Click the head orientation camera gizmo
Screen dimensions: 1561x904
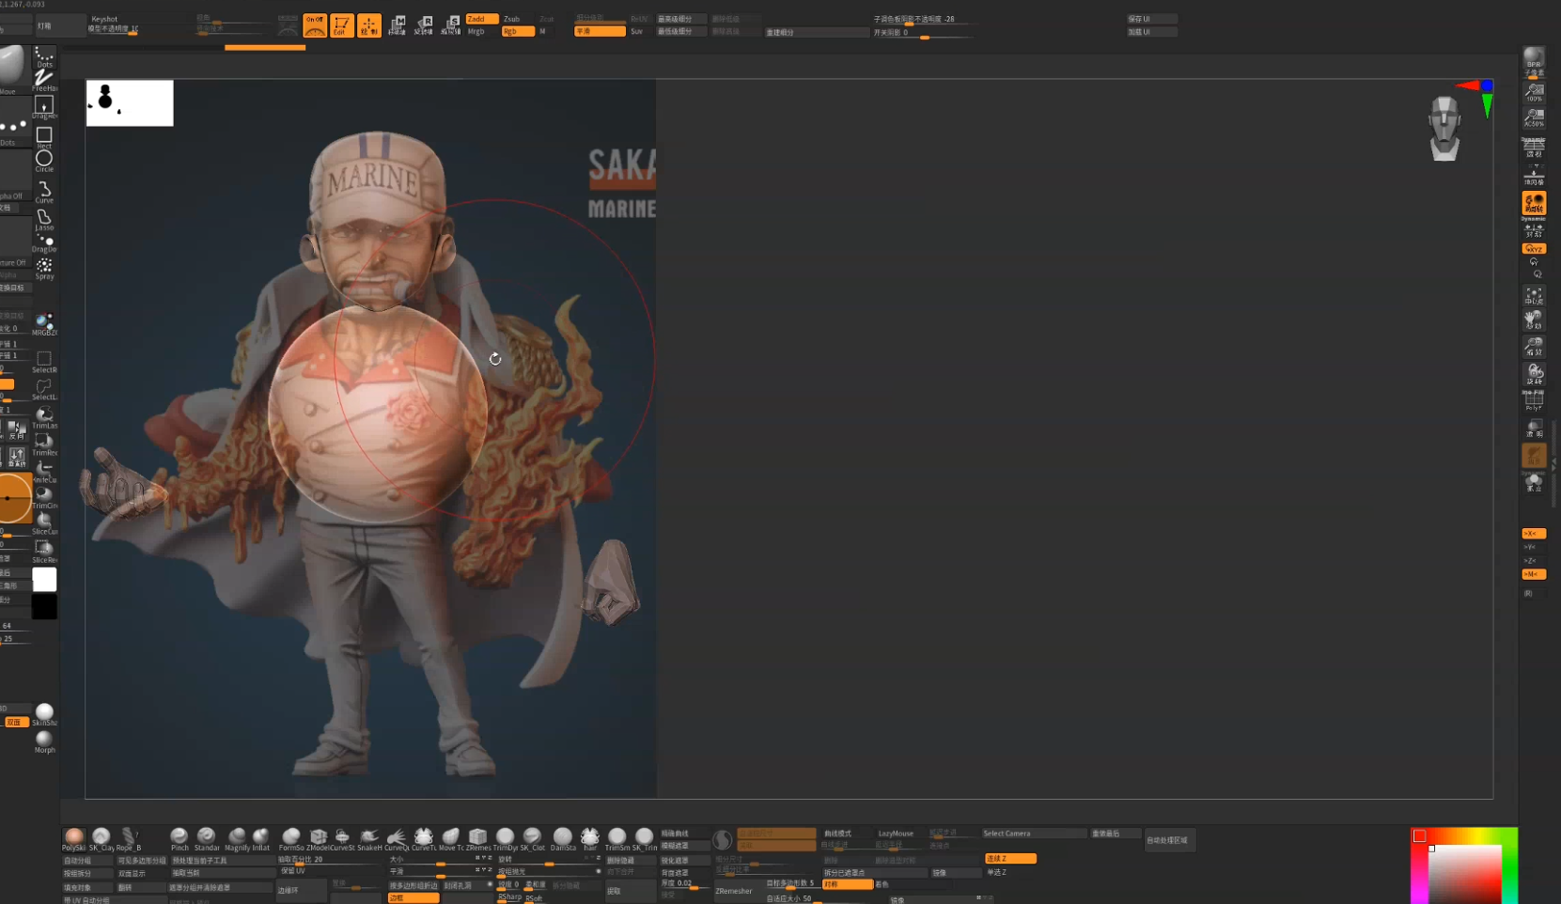(1444, 129)
